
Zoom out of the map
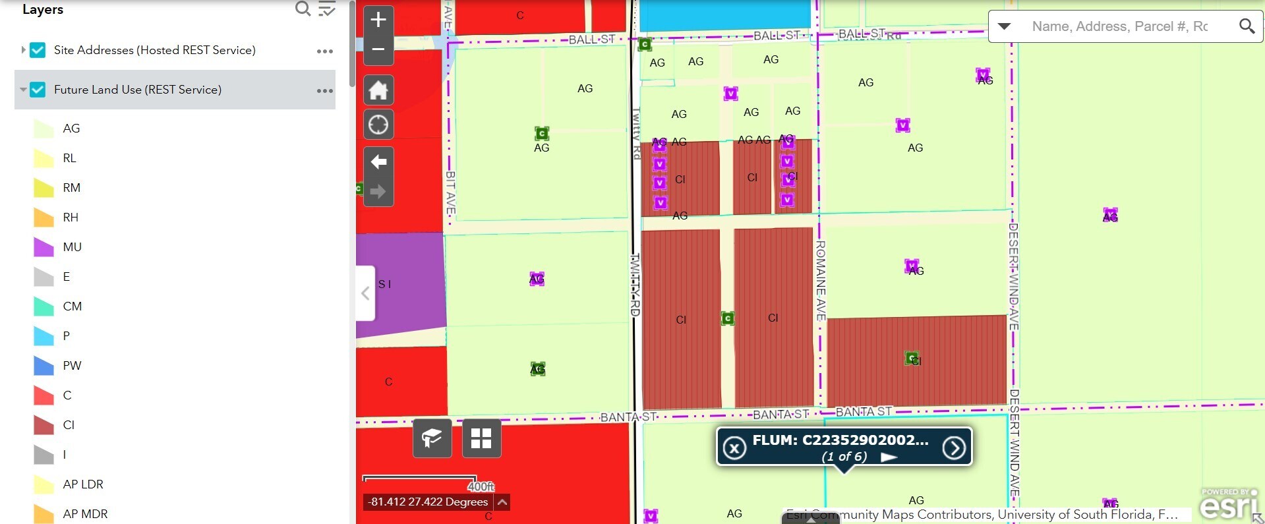tap(378, 50)
